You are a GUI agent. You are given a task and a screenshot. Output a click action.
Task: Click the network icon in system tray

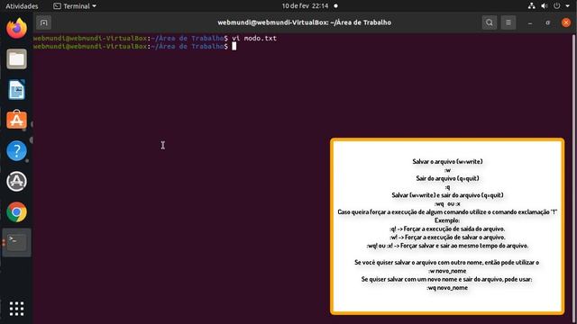tap(531, 6)
